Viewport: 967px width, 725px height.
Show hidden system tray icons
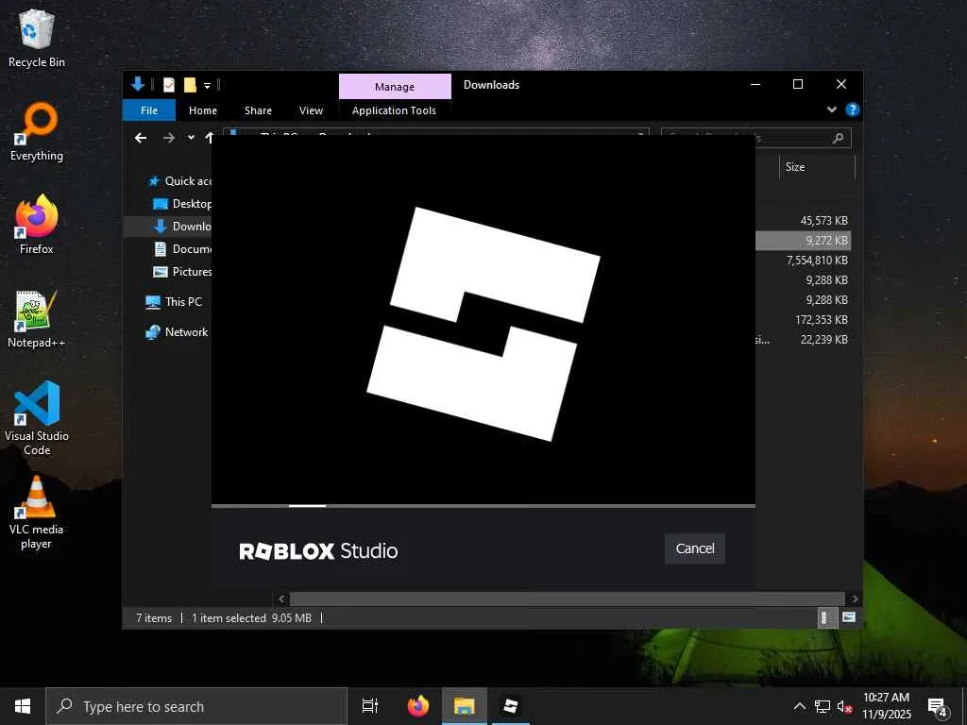(799, 706)
